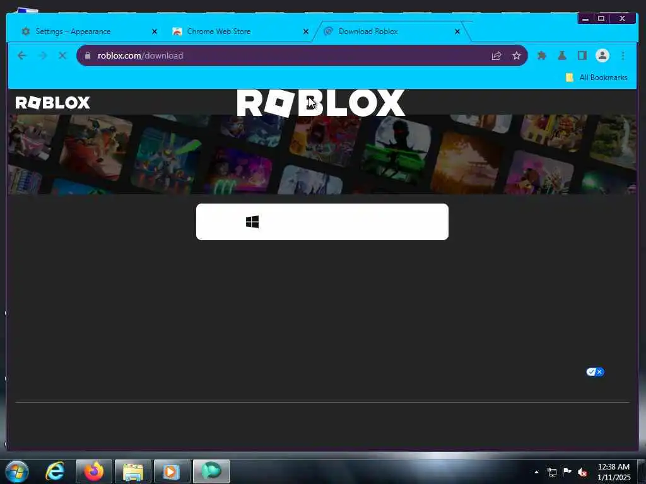Toggle the blue check/x switch

tap(596, 372)
